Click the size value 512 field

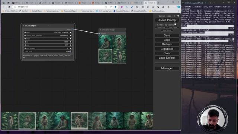(x=48, y=45)
